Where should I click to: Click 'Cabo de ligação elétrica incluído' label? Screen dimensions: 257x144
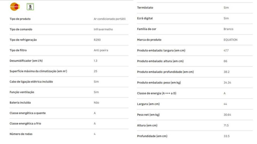pos(31,82)
